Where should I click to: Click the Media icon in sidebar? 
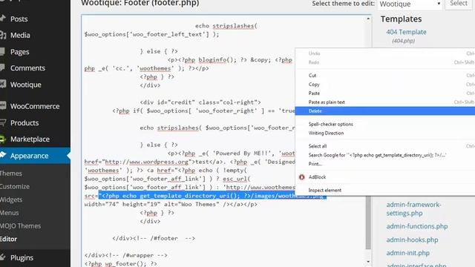click(x=3, y=35)
